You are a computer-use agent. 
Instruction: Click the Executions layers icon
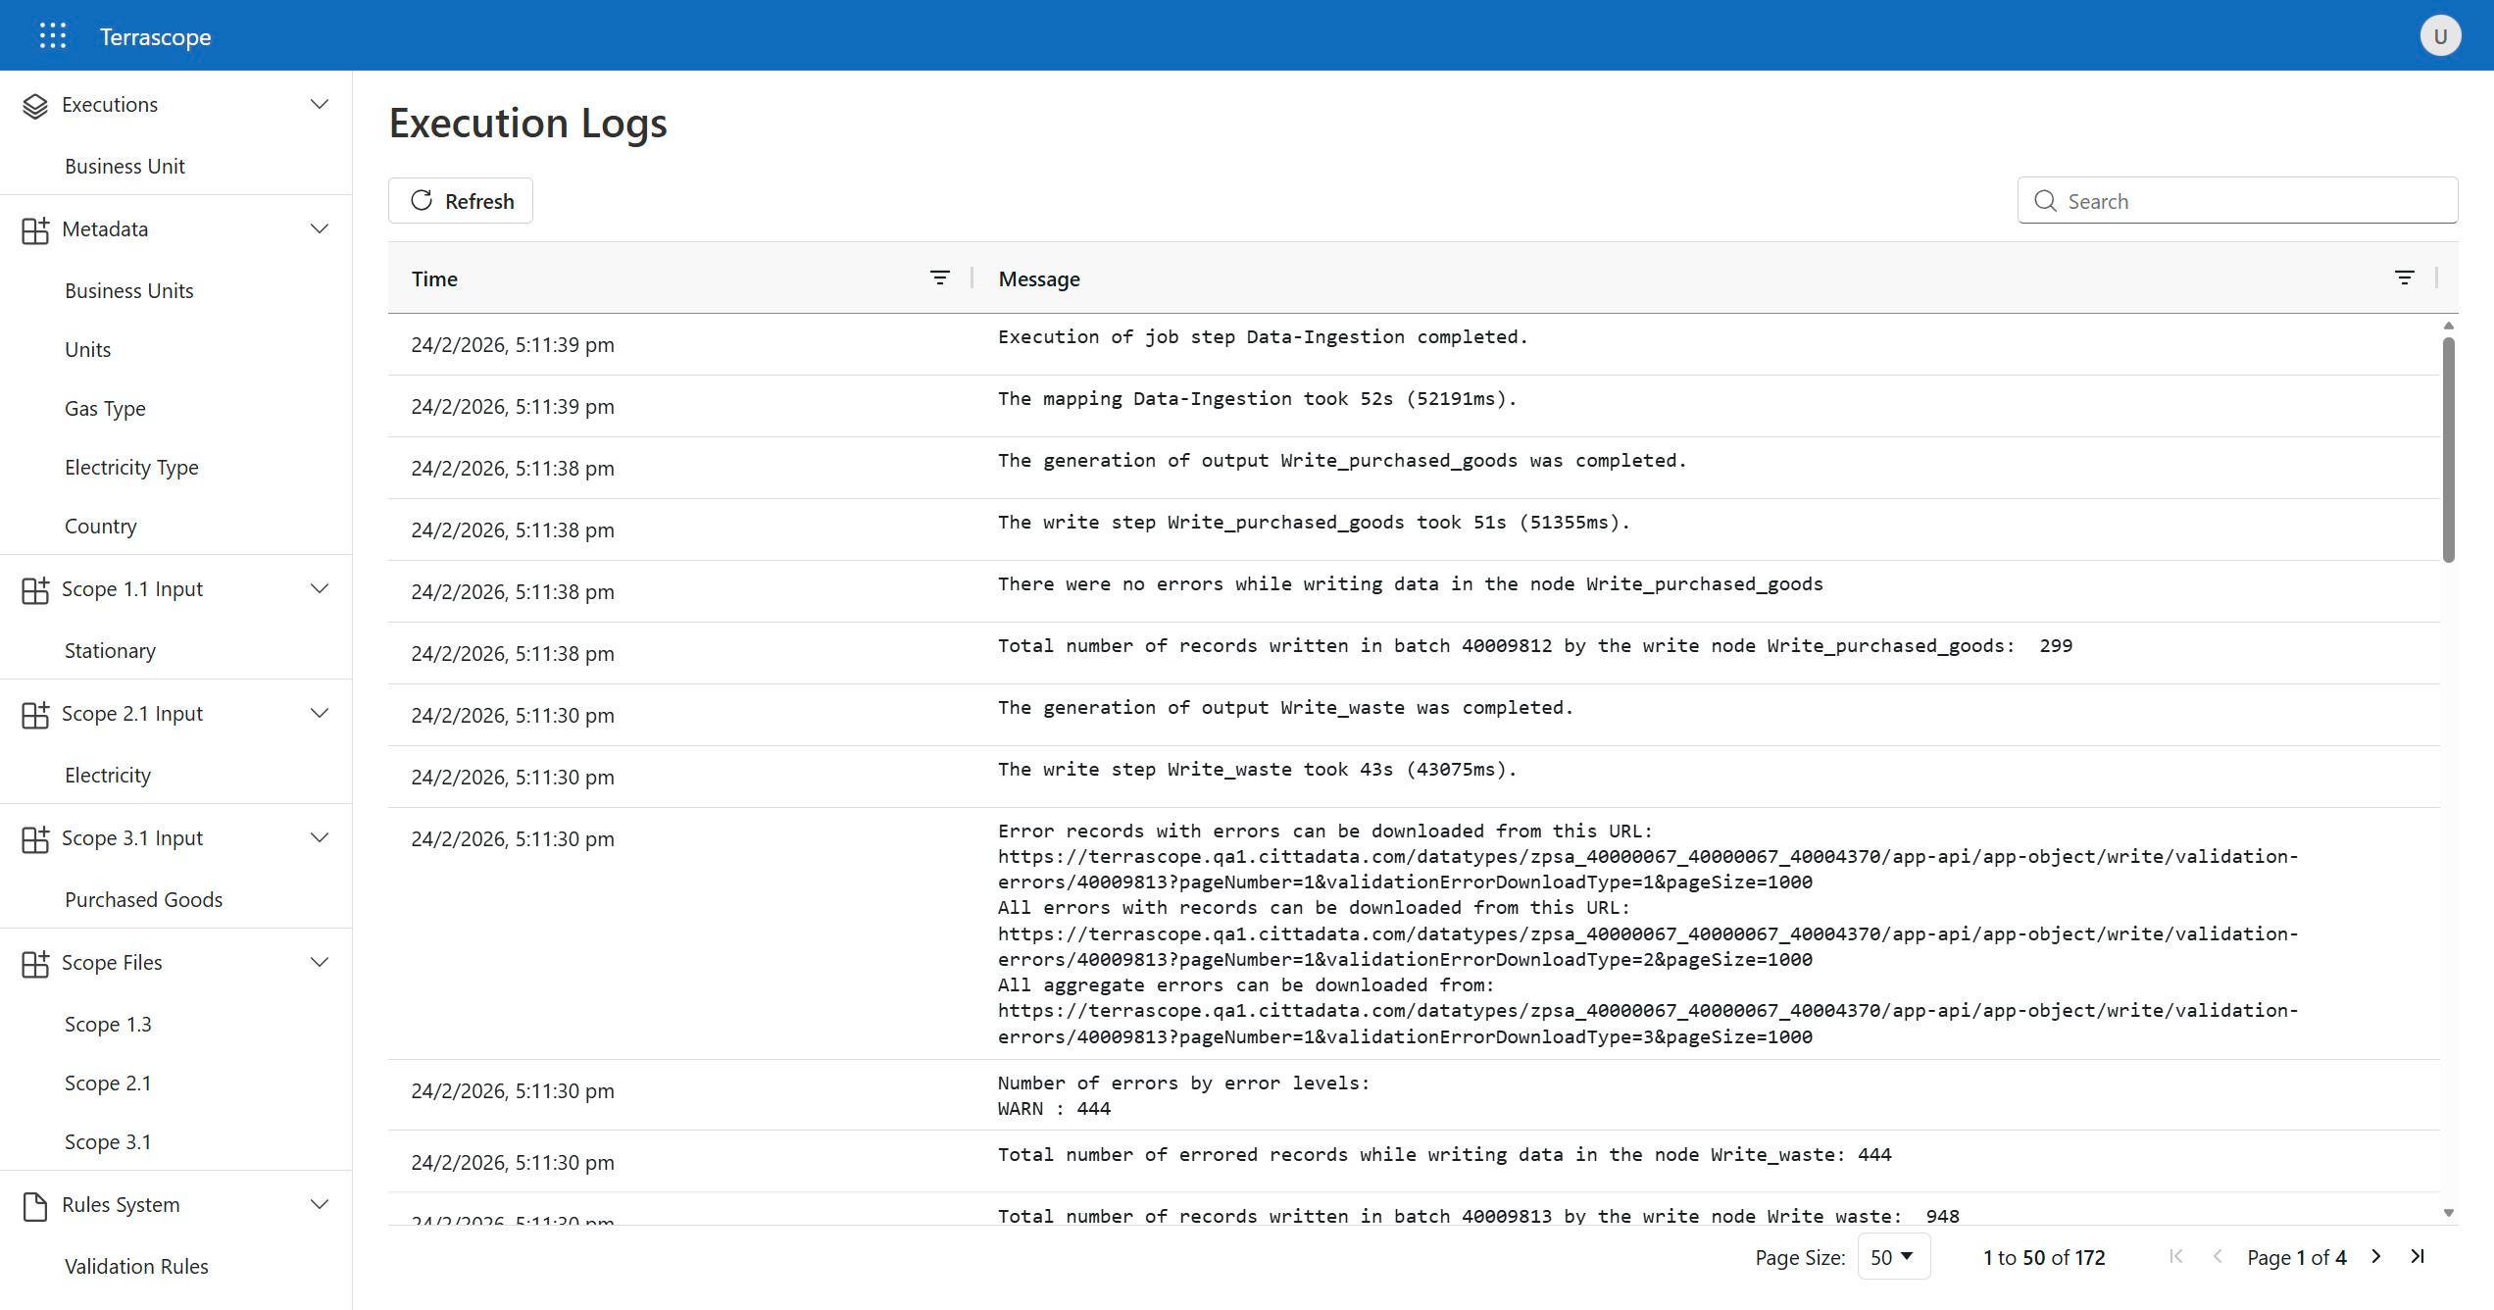[x=35, y=106]
